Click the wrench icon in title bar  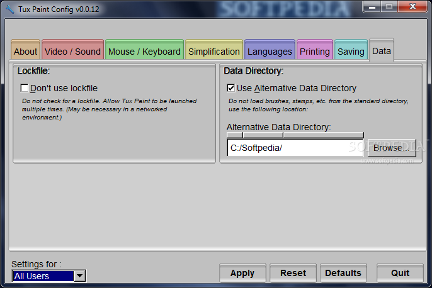[x=9, y=9]
